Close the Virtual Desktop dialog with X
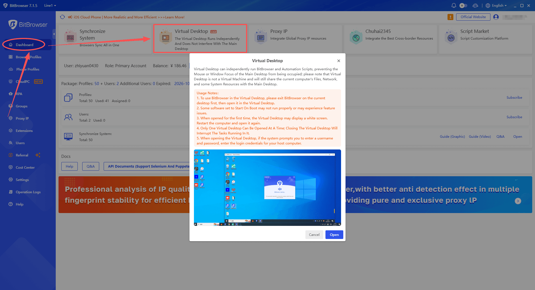 [x=339, y=61]
